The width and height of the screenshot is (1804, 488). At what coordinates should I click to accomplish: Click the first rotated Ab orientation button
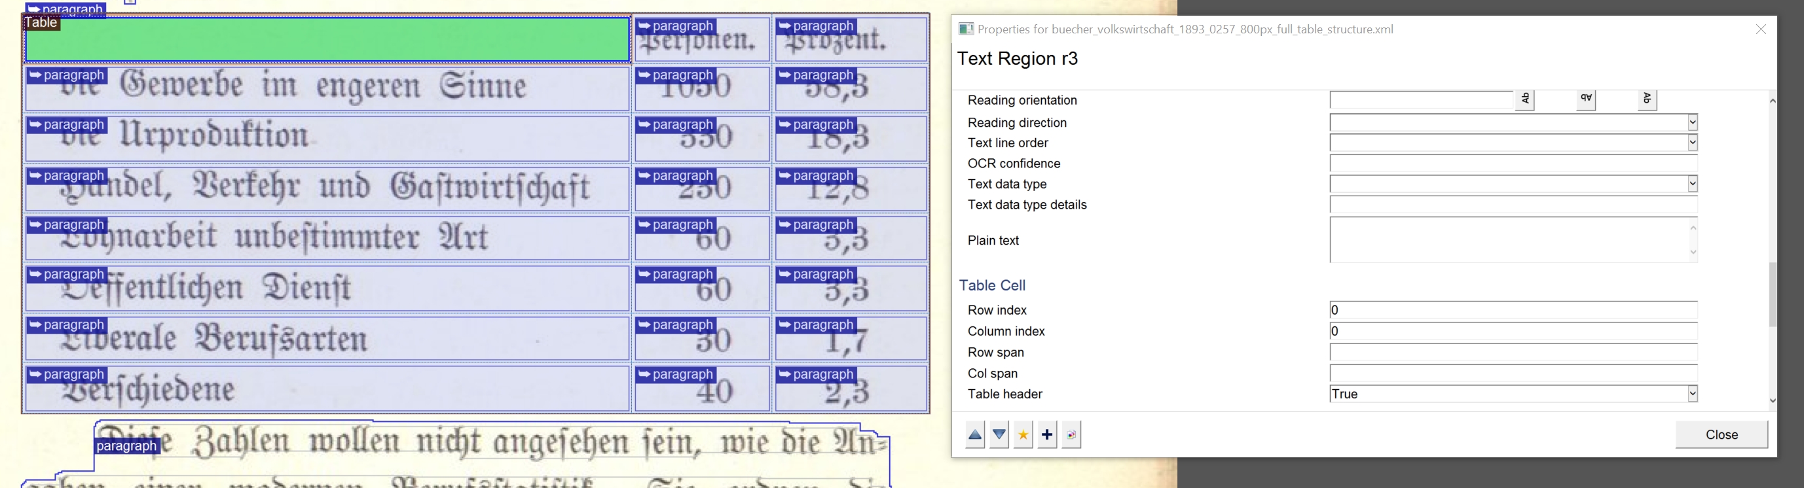click(x=1524, y=100)
